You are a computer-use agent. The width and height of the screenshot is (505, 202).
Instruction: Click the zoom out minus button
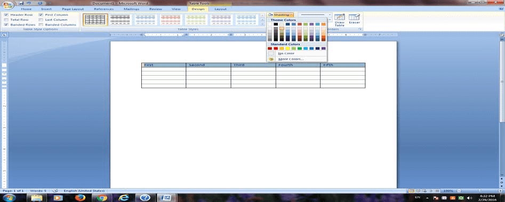[x=459, y=191]
